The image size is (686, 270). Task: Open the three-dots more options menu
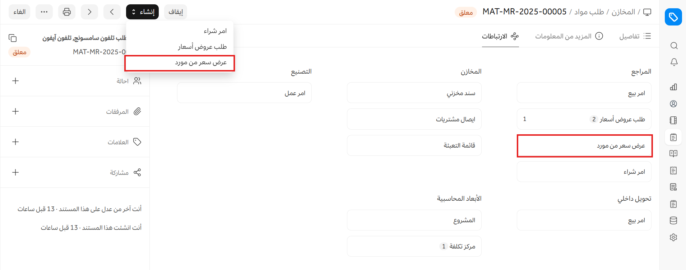(x=44, y=12)
